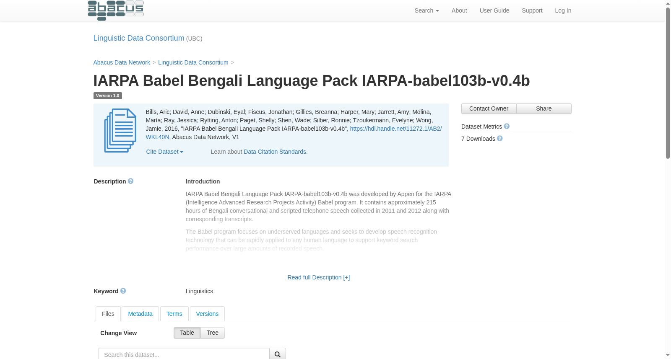Open the Terms tab
This screenshot has width=671, height=359.
pos(174,314)
